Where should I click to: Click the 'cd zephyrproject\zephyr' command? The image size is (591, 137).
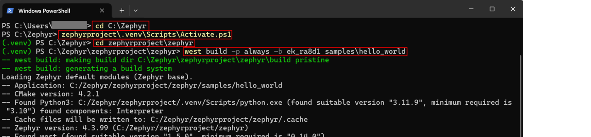(x=144, y=43)
